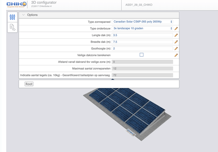Open the Type zonnepaneel dropdown

[142, 22]
